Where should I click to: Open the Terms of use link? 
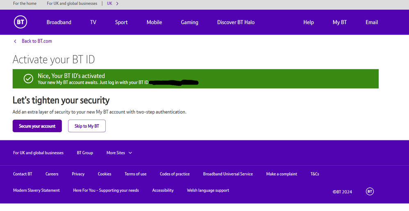click(x=136, y=174)
